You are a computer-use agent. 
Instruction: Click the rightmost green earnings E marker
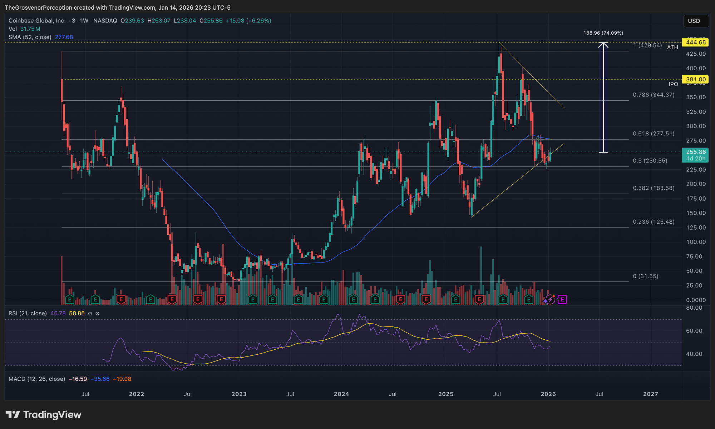click(529, 299)
